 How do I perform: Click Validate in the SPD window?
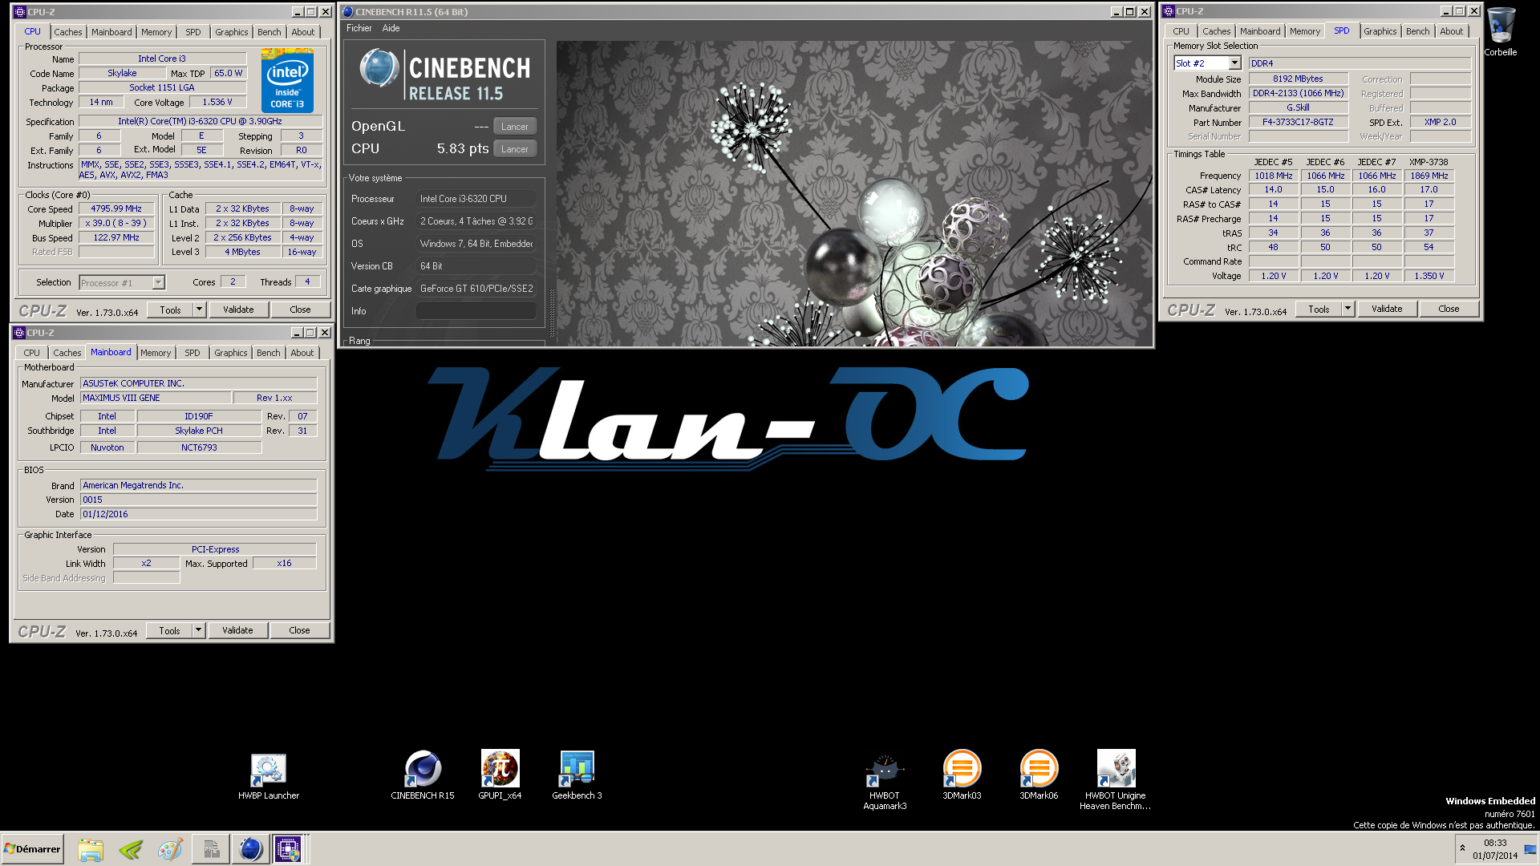tap(1387, 309)
